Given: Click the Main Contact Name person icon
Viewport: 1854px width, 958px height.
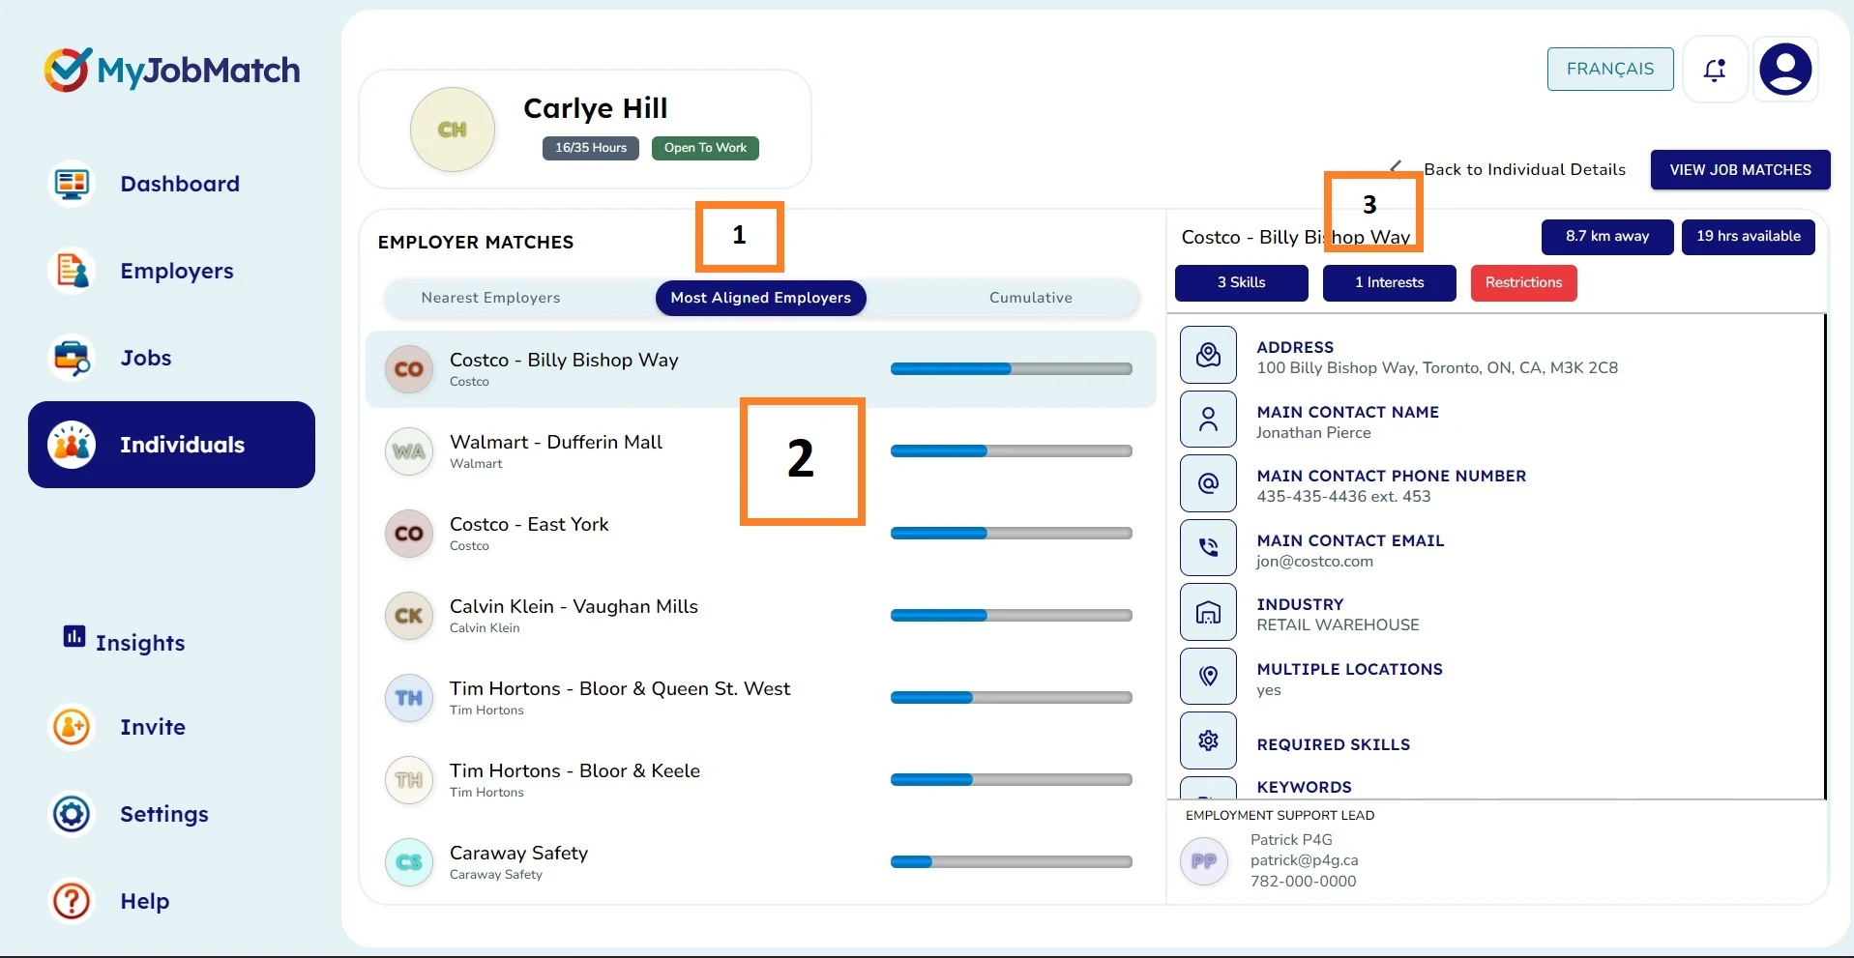Looking at the screenshot, I should coord(1208,420).
